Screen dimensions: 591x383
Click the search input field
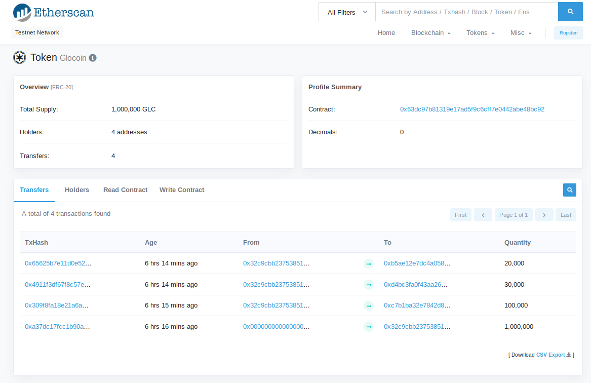466,12
